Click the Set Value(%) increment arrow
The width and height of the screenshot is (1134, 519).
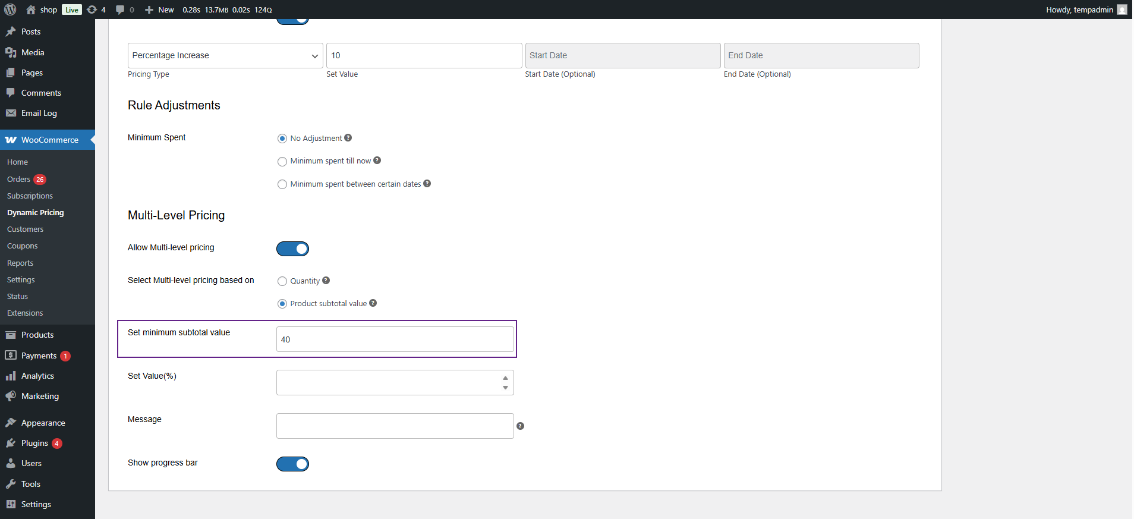coord(505,378)
